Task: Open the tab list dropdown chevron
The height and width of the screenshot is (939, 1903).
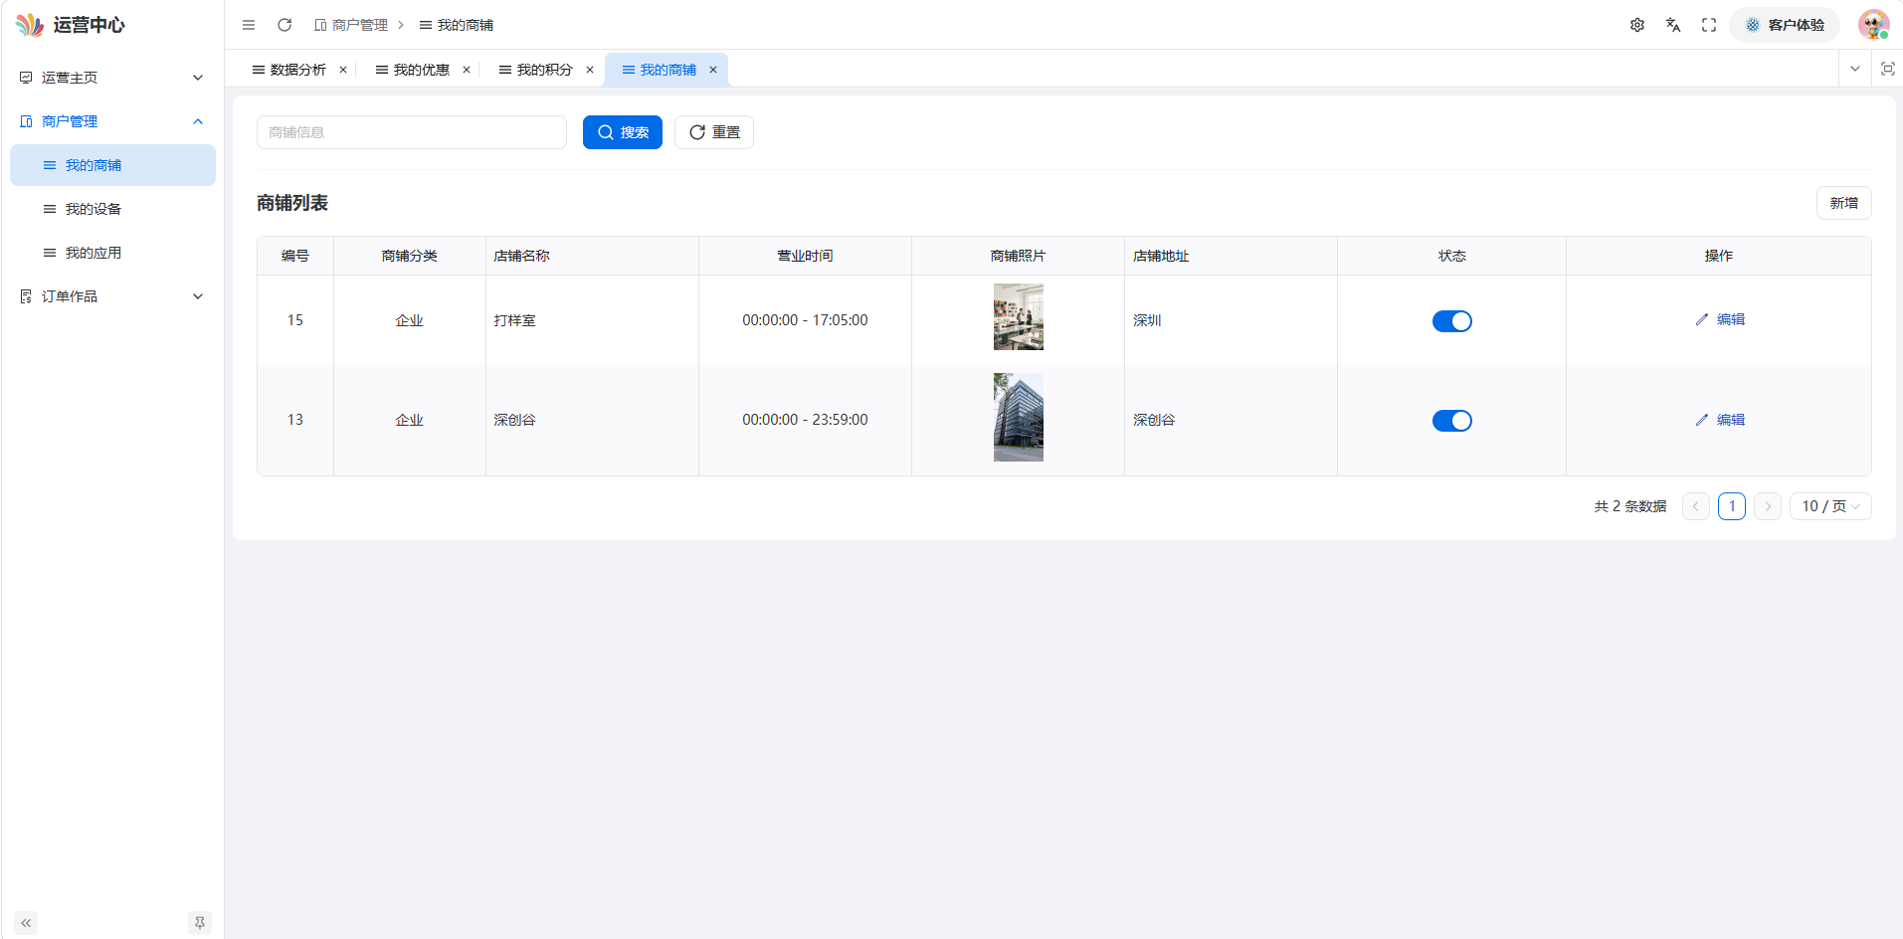Action: [x=1855, y=69]
